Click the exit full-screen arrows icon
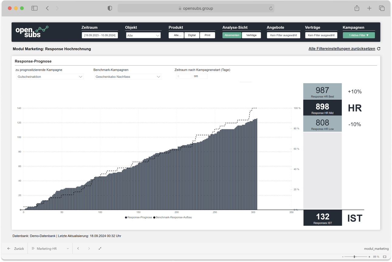The width and height of the screenshot is (392, 262). [x=100, y=248]
